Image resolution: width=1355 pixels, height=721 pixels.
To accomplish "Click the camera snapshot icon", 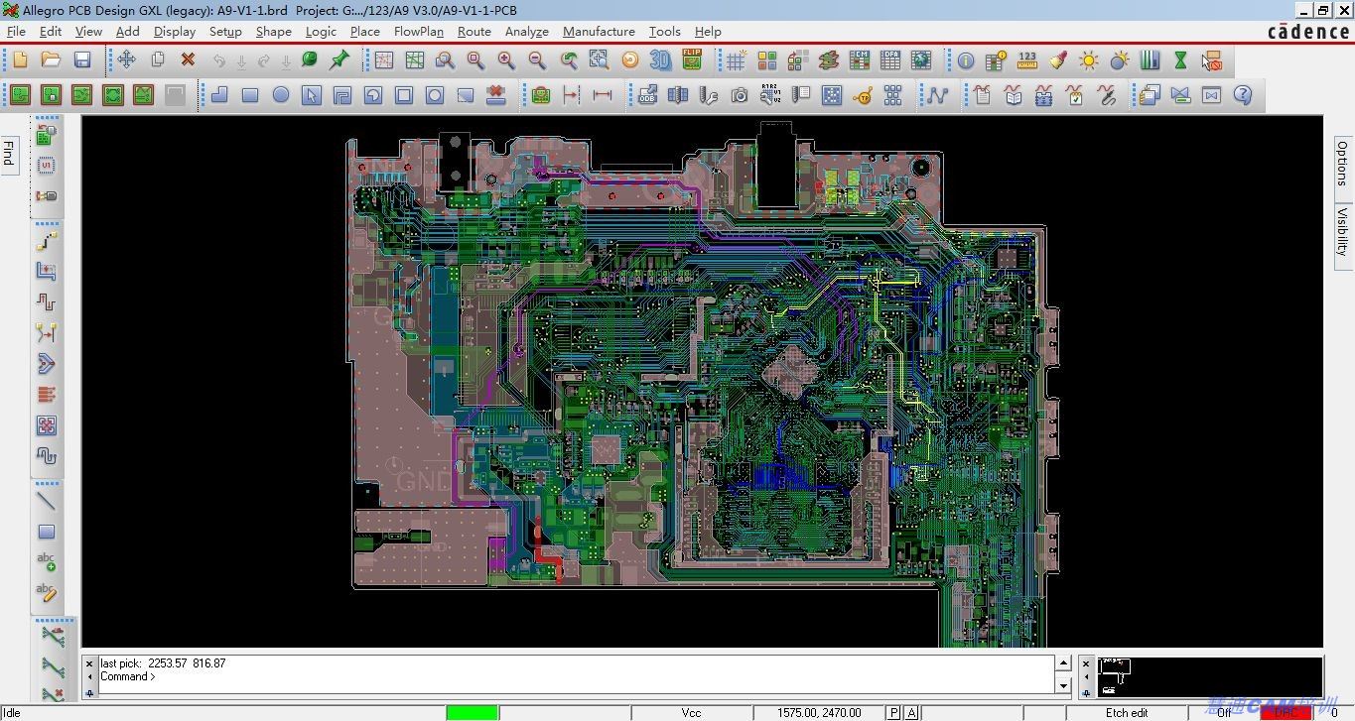I will point(740,95).
